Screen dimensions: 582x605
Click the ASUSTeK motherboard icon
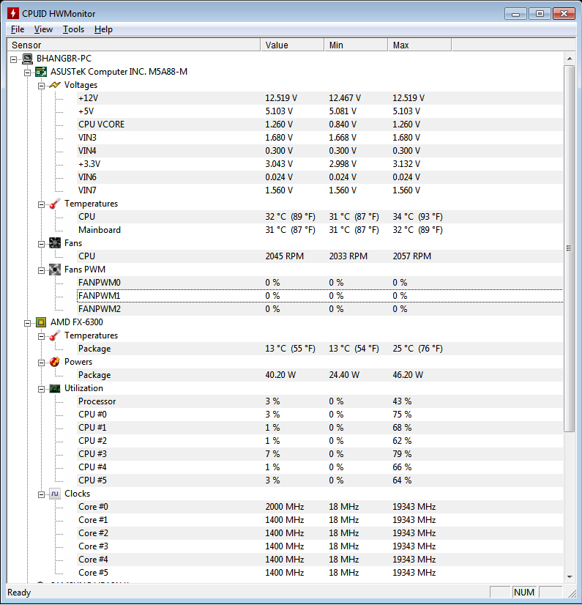41,72
